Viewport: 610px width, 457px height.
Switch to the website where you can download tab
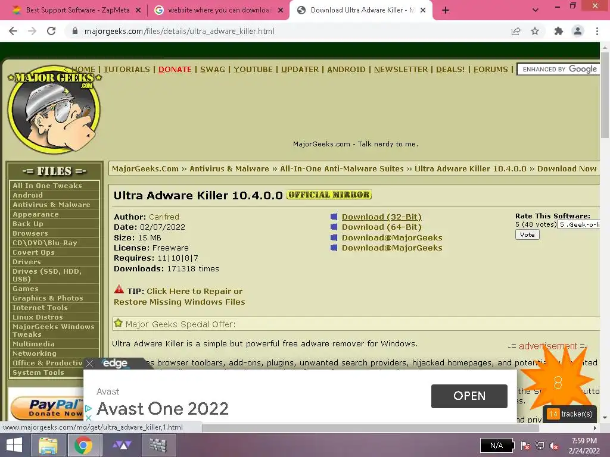click(x=219, y=10)
